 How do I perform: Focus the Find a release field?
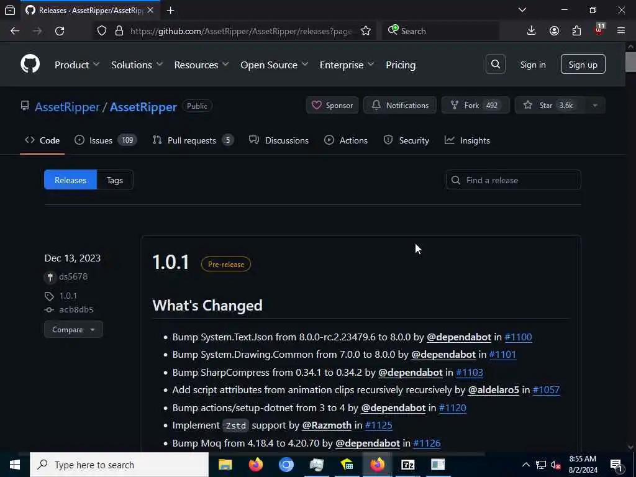(513, 179)
